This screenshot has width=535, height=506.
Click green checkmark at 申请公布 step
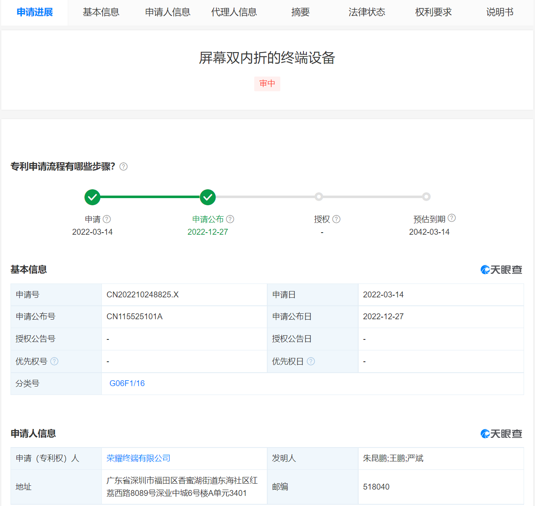(x=208, y=197)
